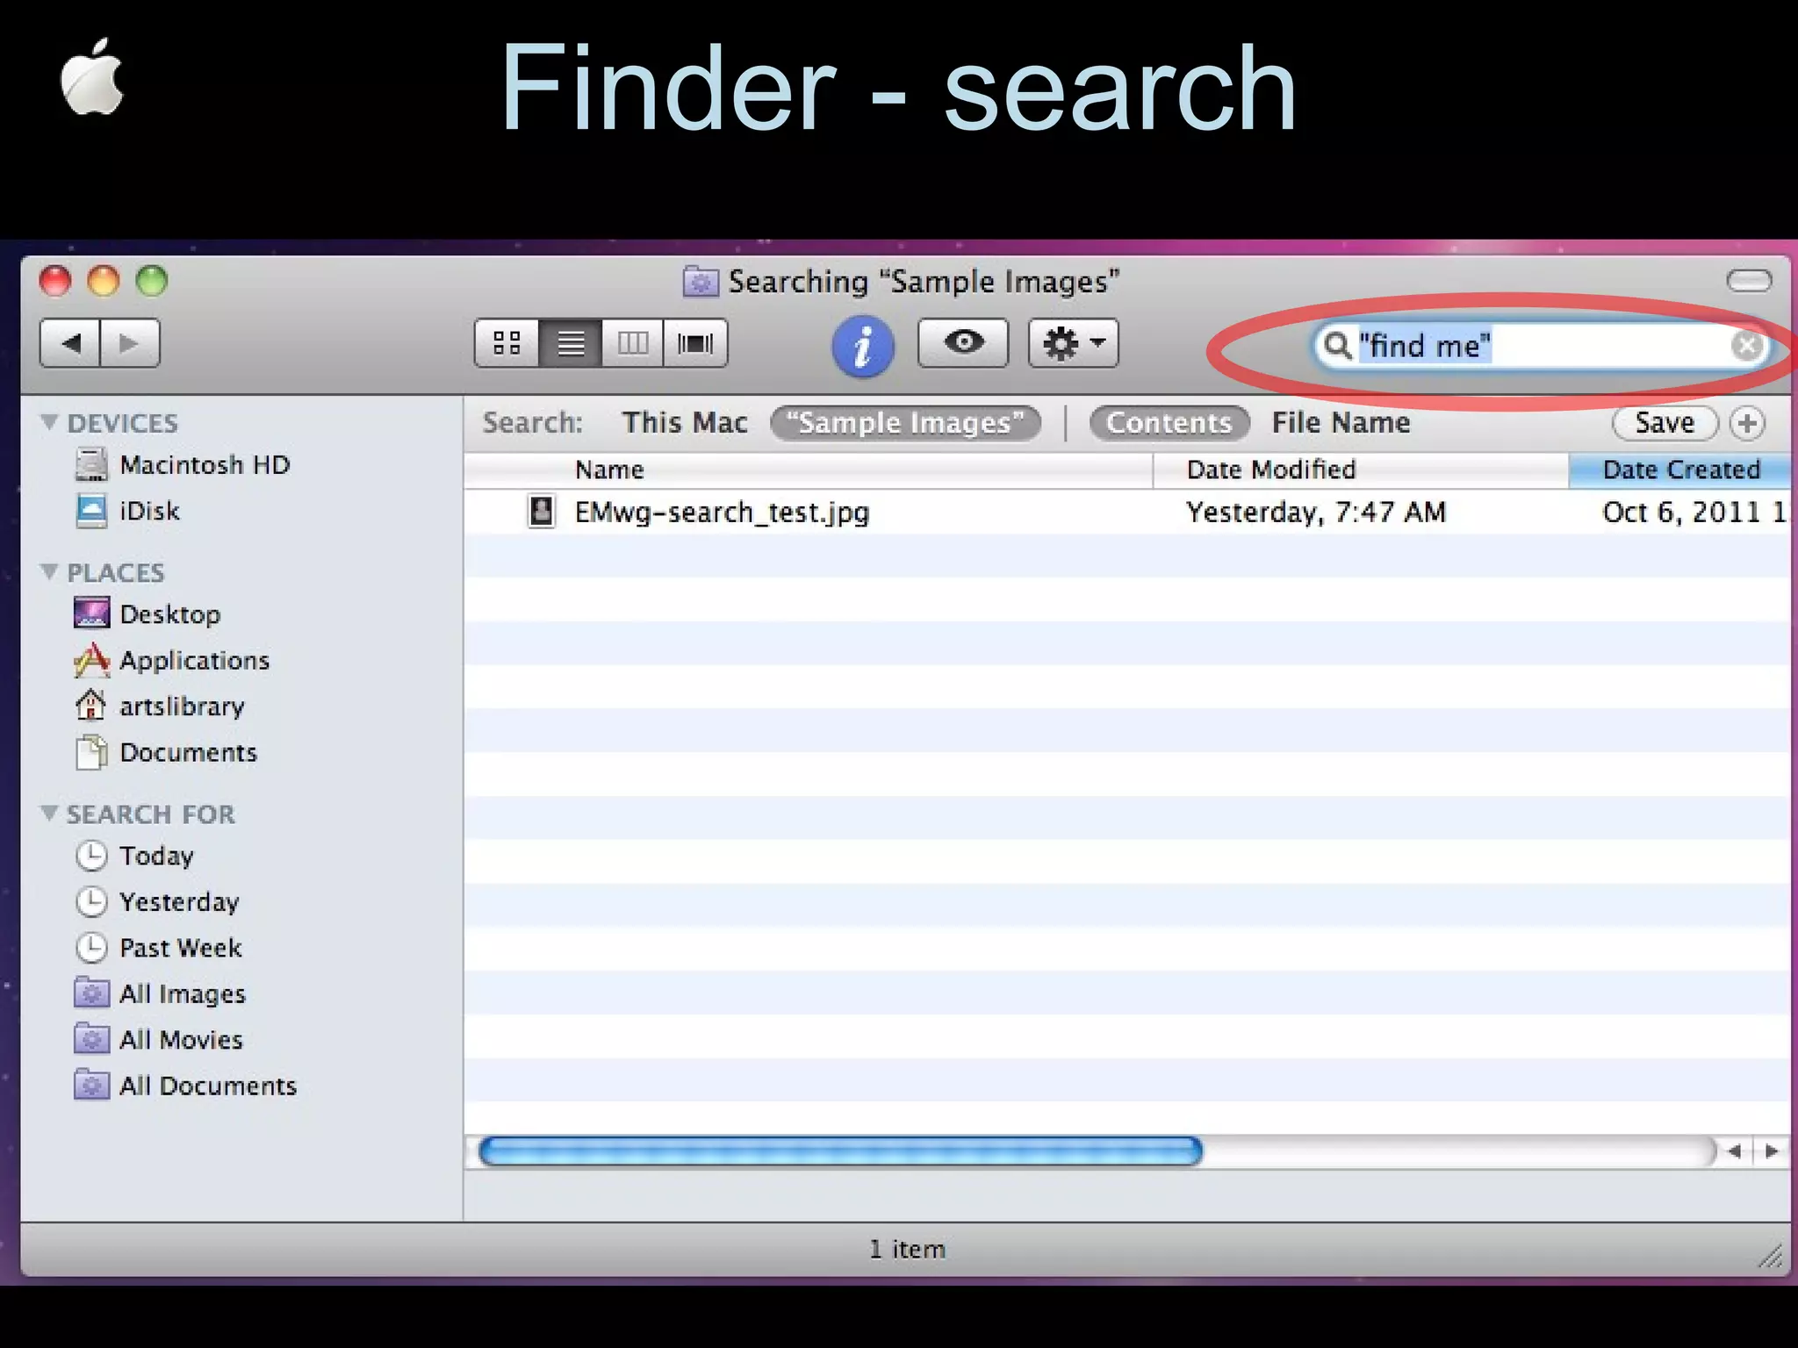Add a search criterion with the plus button

[1747, 423]
